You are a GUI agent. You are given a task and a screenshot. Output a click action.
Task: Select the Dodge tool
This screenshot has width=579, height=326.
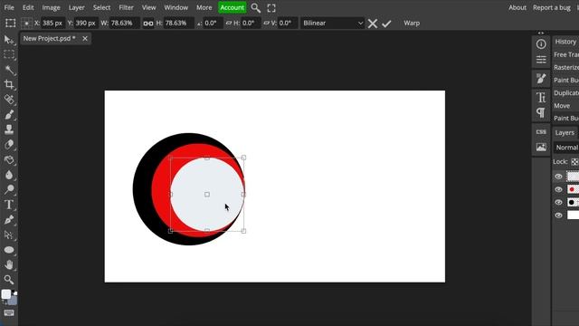pyautogui.click(x=9, y=189)
